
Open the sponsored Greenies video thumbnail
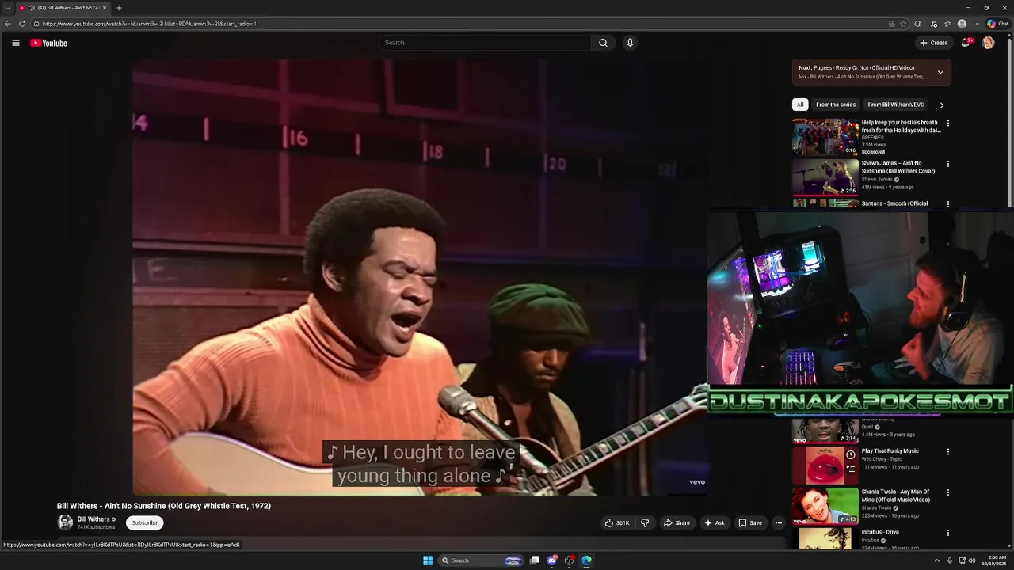(825, 136)
